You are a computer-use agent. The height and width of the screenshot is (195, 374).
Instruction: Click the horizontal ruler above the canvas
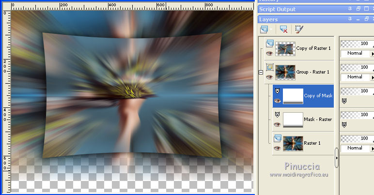[132, 6]
